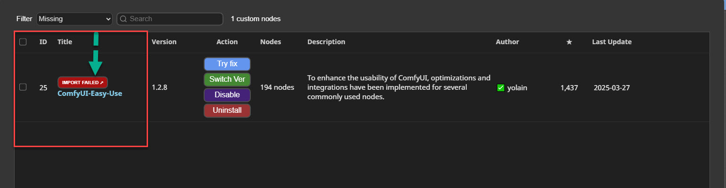This screenshot has width=726, height=188.
Task: Toggle the select-all header checkbox
Action: tap(23, 42)
